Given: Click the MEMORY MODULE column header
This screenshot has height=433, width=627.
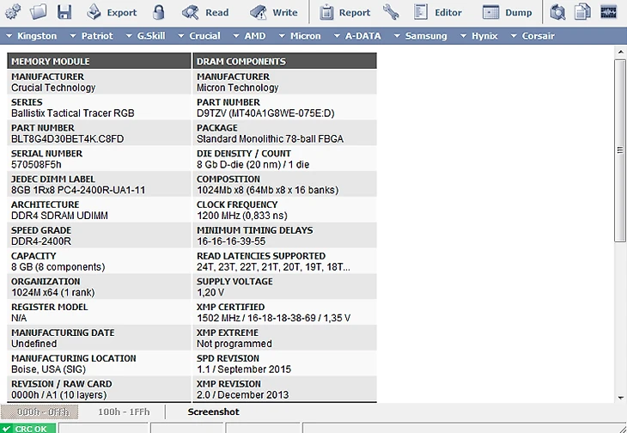Looking at the screenshot, I should pos(99,61).
